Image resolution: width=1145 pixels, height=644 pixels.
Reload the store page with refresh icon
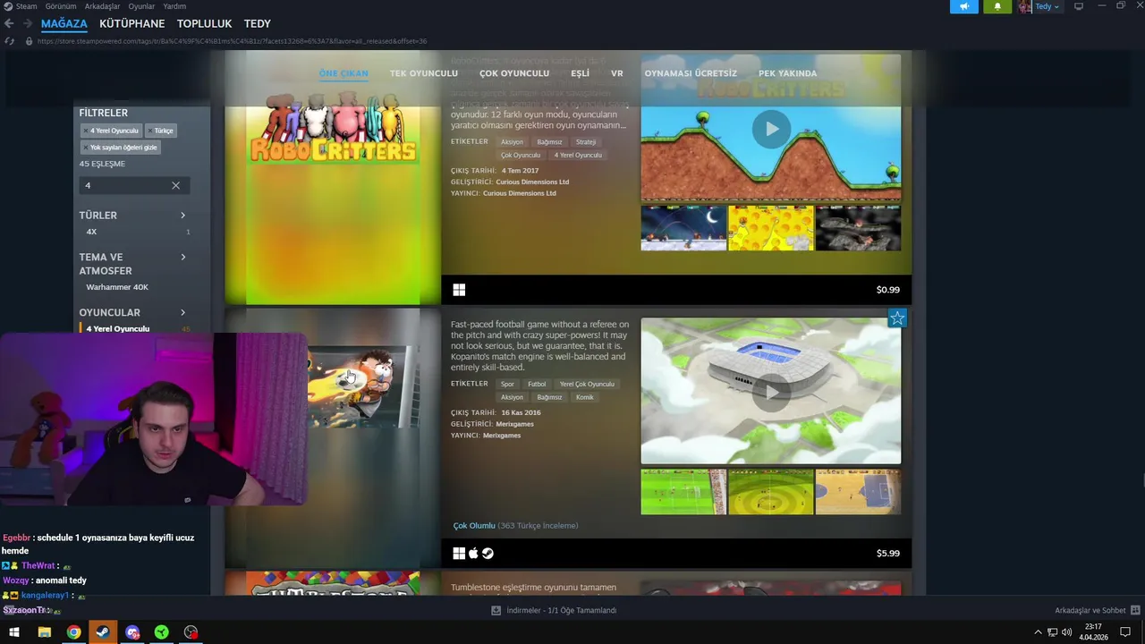click(9, 41)
